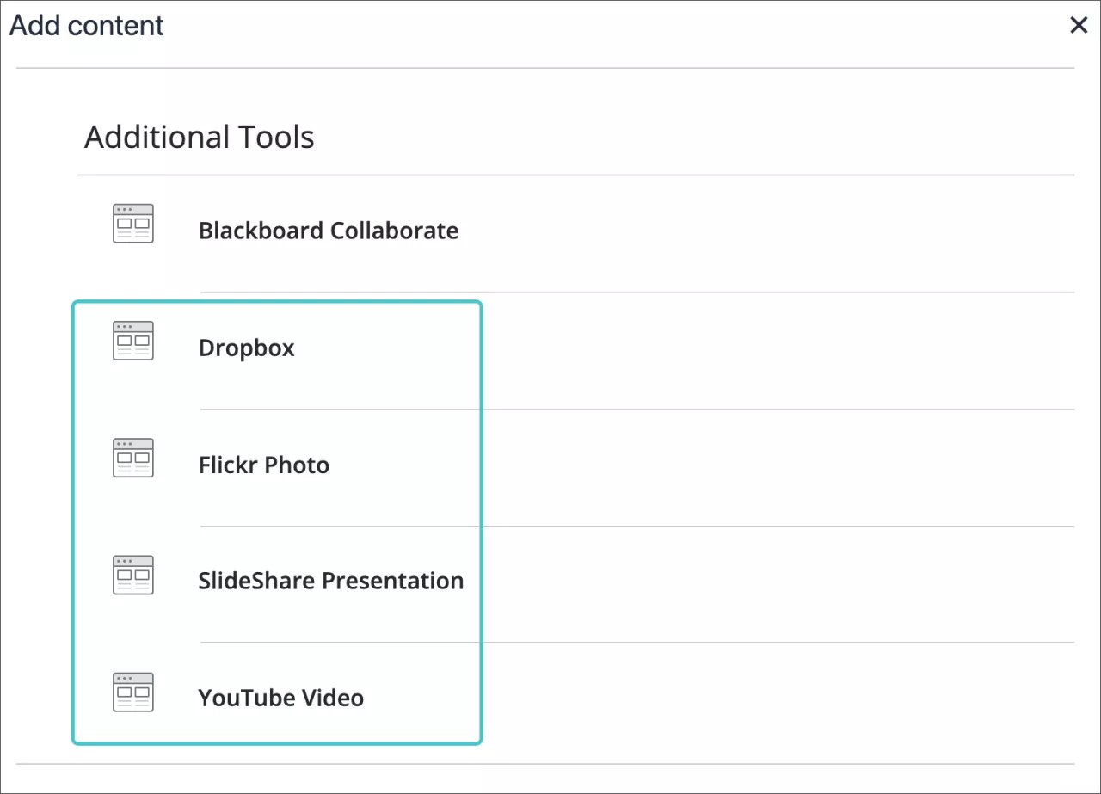The image size is (1101, 794).
Task: Add a SlideShare Presentation
Action: (x=330, y=581)
